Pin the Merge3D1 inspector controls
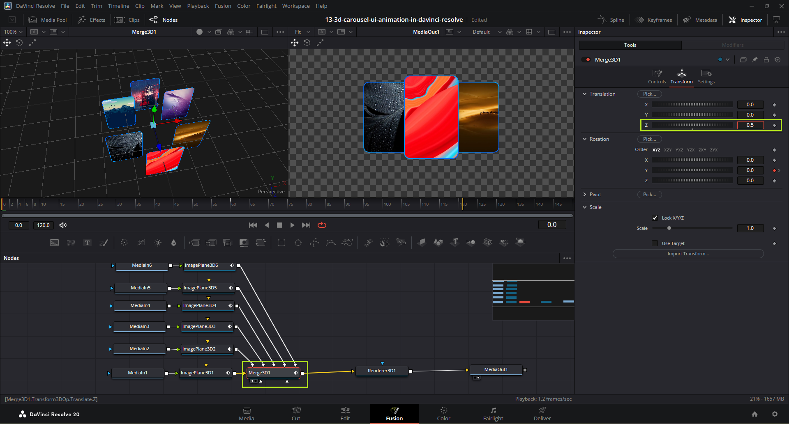Screen dimensions: 789x424 pos(754,60)
